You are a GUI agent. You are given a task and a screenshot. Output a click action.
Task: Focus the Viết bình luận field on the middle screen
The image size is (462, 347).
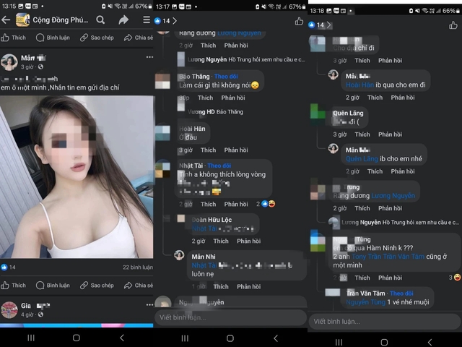pyautogui.click(x=224, y=317)
